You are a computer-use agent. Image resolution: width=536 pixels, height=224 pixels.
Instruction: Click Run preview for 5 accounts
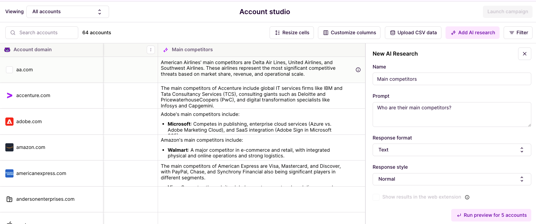pyautogui.click(x=491, y=215)
